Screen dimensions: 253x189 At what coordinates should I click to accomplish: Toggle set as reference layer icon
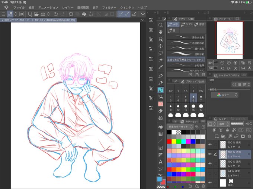[221, 130]
